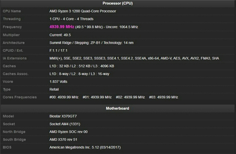Click the #00: 4939.99 MHz core entry
The height and width of the screenshot is (154, 236).
click(64, 97)
